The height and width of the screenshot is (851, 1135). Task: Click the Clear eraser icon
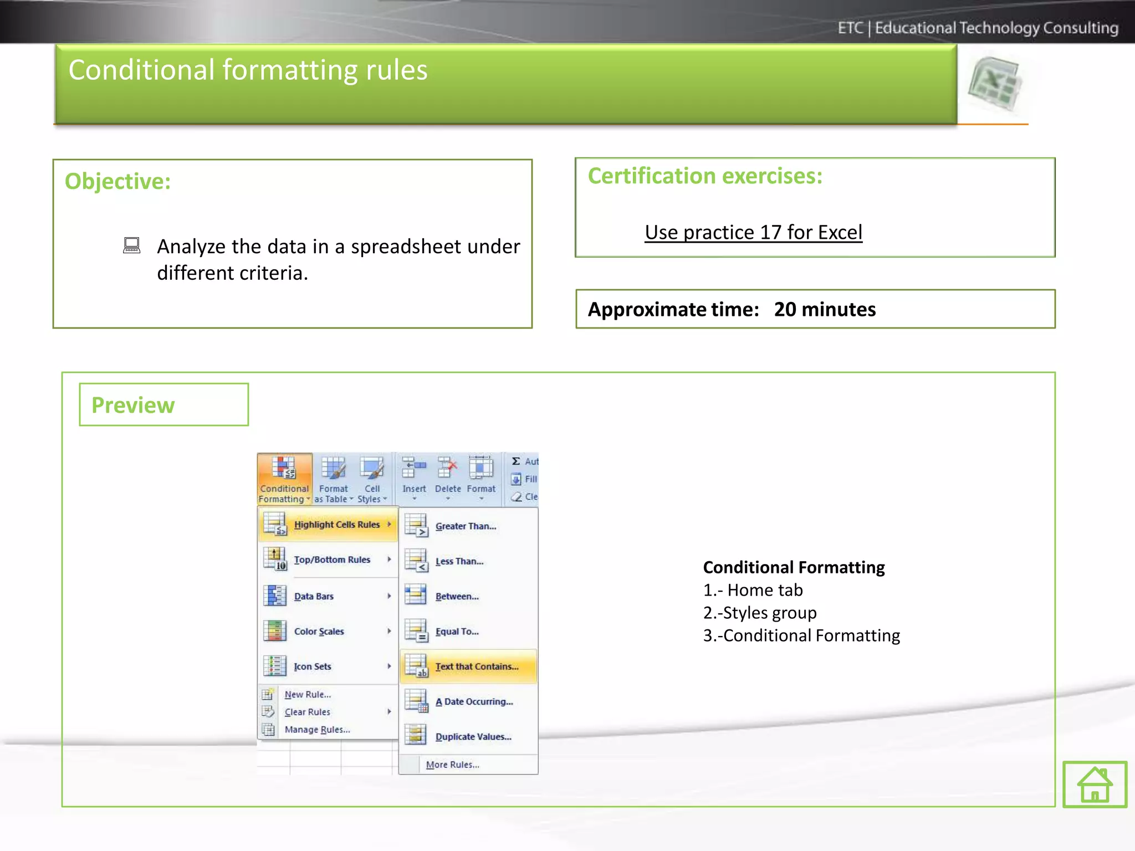point(516,496)
